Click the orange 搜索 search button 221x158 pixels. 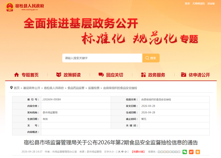[151, 58]
